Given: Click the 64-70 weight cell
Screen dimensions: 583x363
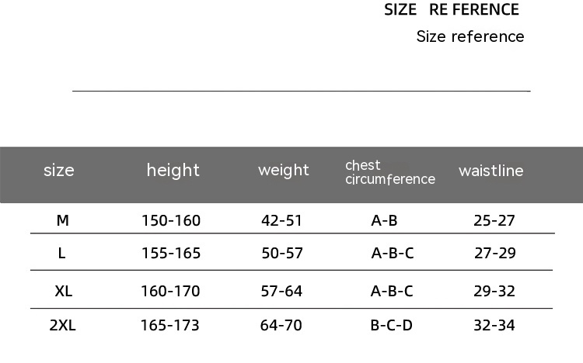Looking at the screenshot, I should coord(281,326).
